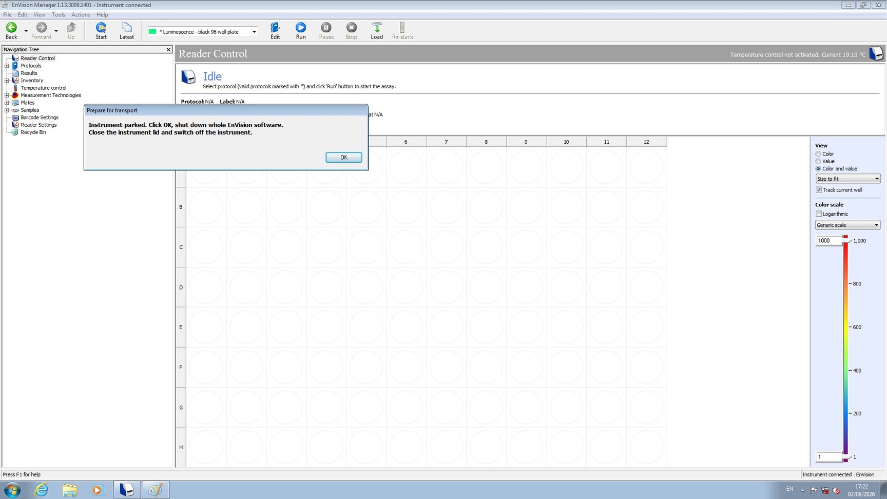The width and height of the screenshot is (887, 499).
Task: Select the Samples tree item
Action: (x=30, y=110)
